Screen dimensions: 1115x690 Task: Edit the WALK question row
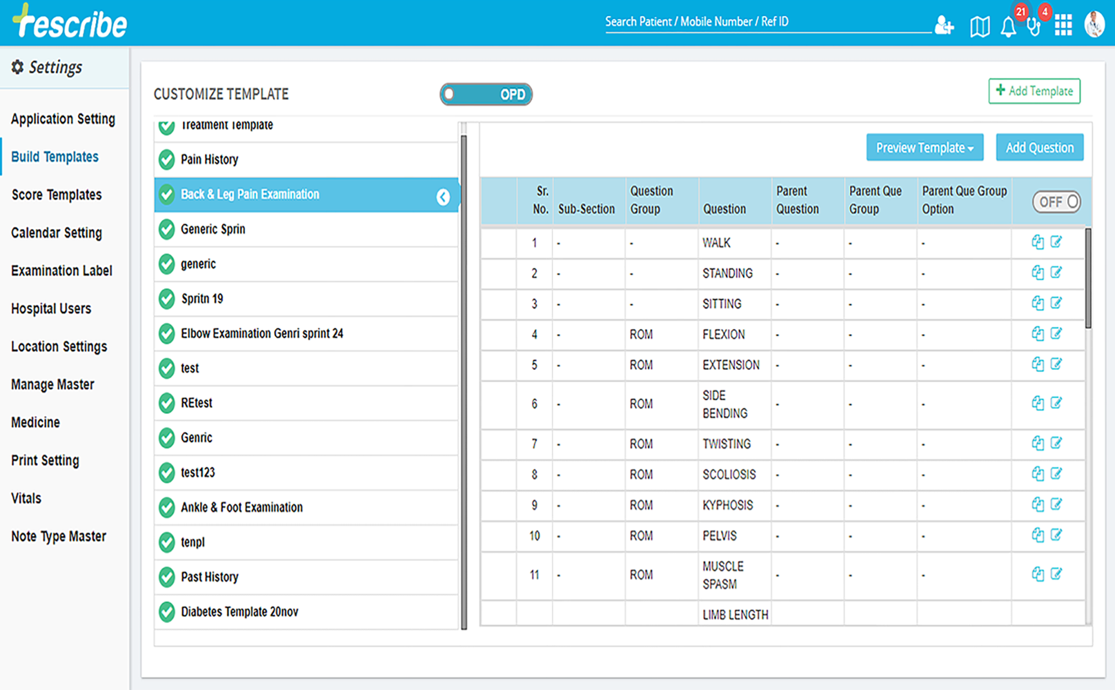click(x=1056, y=241)
